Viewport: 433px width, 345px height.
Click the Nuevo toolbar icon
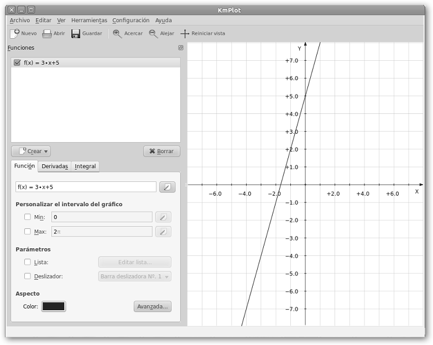tap(15, 33)
